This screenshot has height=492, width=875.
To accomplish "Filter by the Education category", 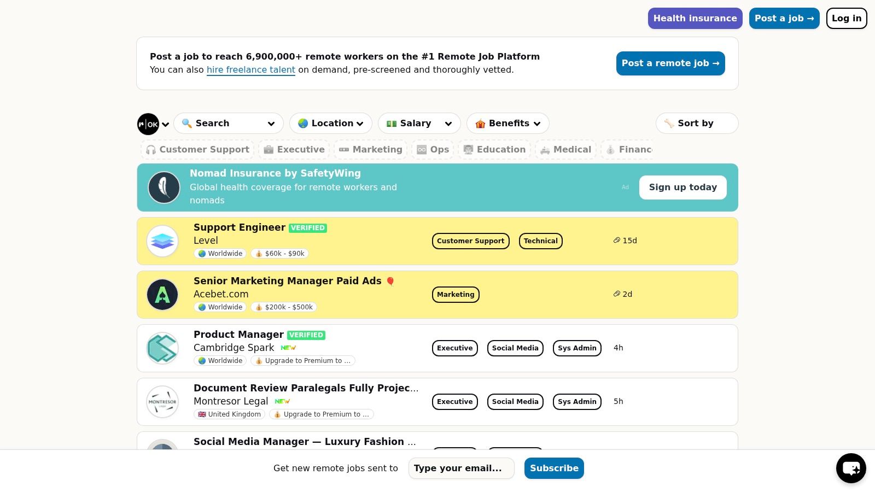I will tap(494, 150).
